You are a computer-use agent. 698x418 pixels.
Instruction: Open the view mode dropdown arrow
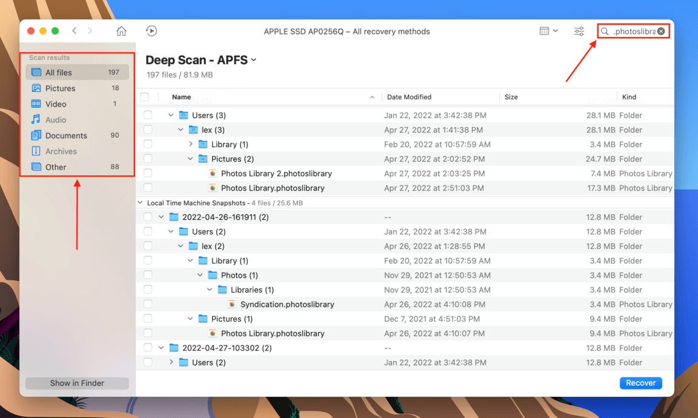(x=556, y=31)
